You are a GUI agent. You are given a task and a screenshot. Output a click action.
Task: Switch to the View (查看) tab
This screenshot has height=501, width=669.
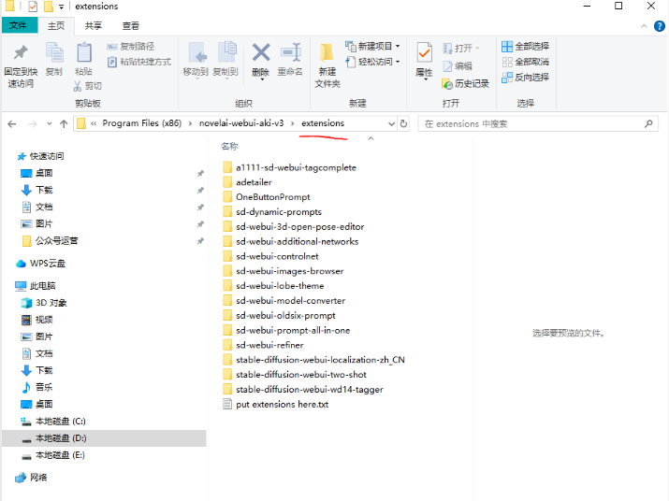point(131,26)
